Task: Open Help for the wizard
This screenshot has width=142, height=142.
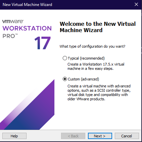Action: pos(14,136)
